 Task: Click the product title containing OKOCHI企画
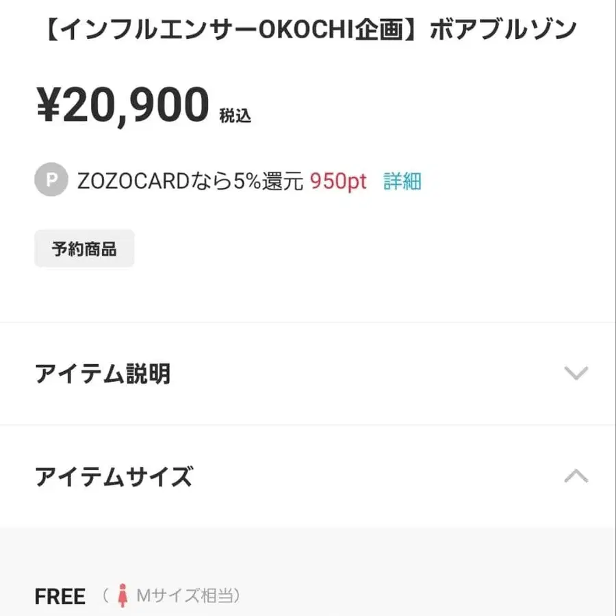coord(308,27)
